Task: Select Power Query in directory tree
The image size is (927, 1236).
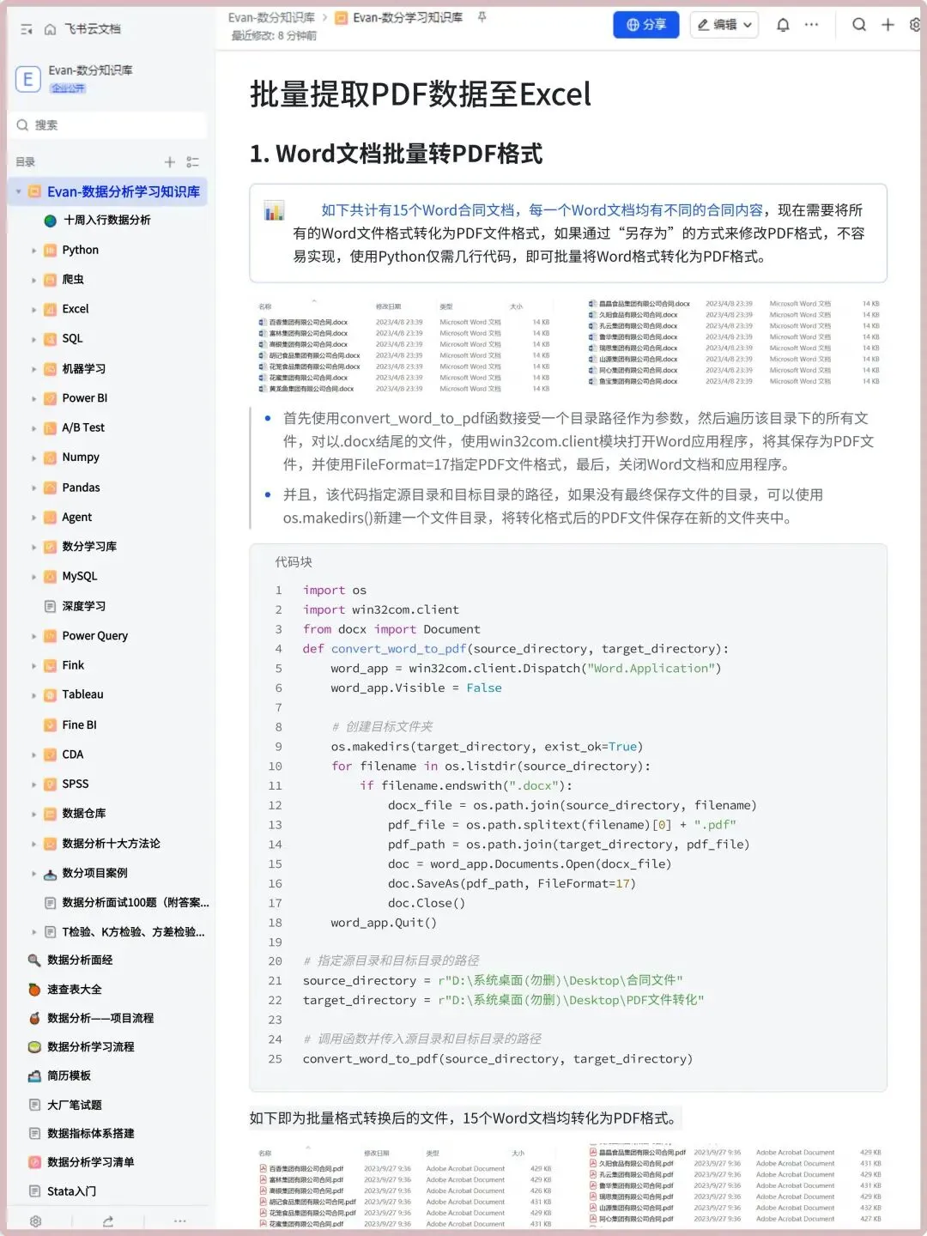Action: [x=94, y=636]
